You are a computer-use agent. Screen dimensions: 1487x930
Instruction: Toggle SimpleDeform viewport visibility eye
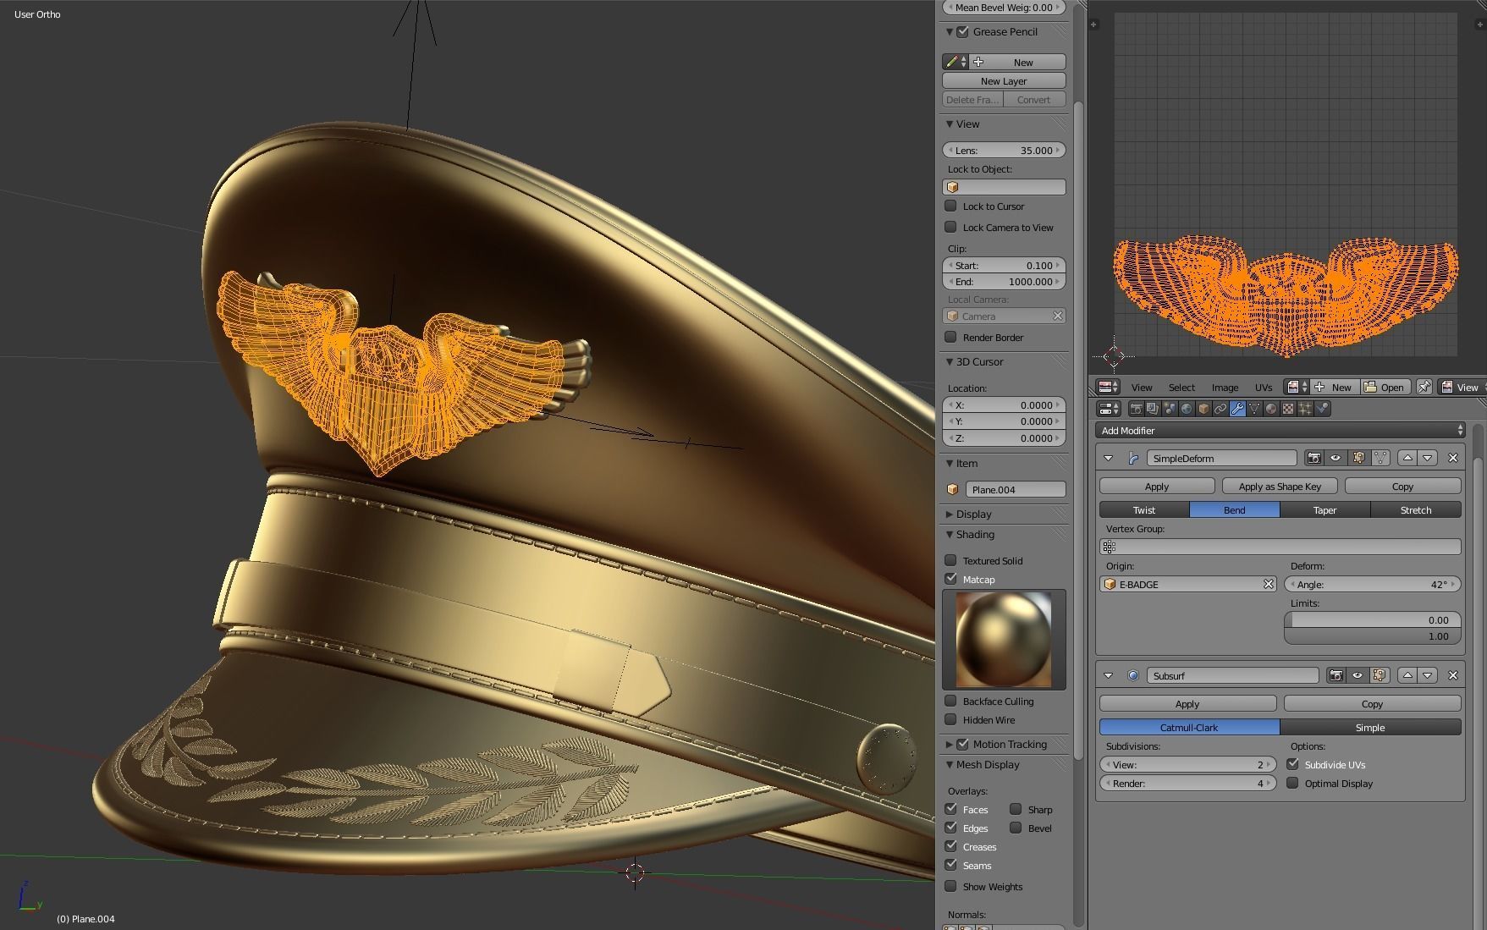pyautogui.click(x=1336, y=458)
